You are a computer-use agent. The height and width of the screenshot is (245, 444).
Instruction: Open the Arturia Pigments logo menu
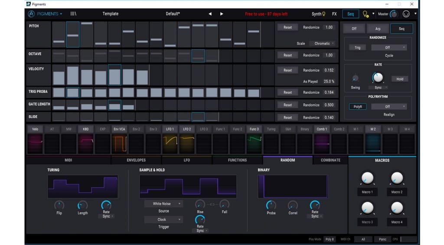[45, 14]
